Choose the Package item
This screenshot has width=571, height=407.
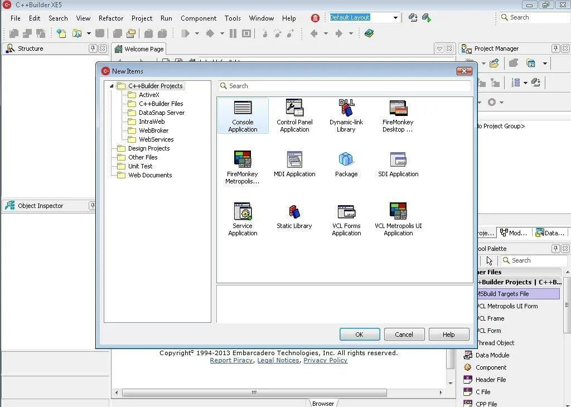[346, 164]
